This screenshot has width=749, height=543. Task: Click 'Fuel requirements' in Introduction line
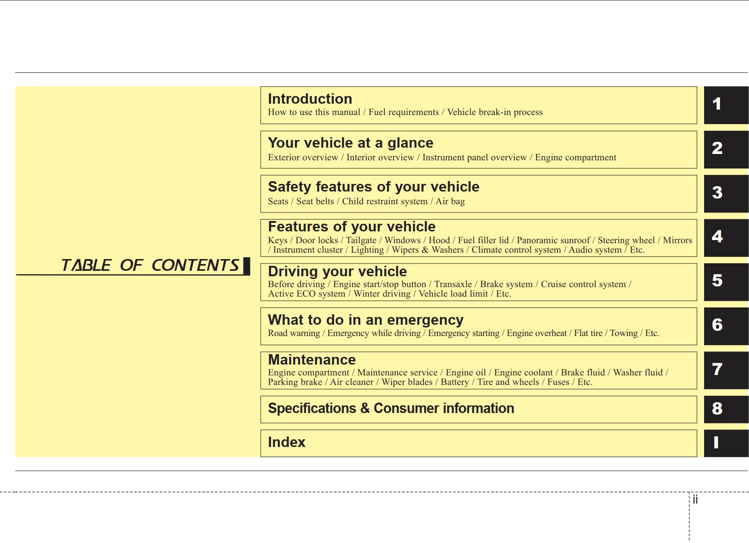(x=403, y=112)
